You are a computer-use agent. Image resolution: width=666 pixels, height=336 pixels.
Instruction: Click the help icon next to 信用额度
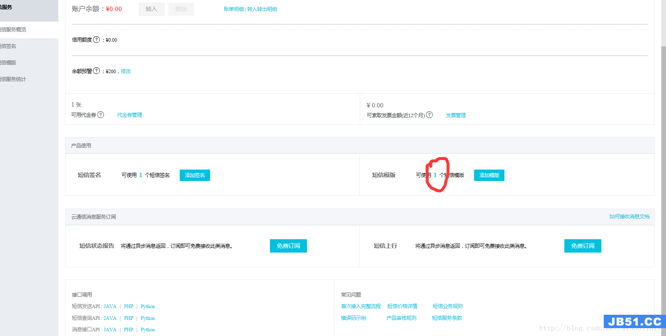[97, 39]
